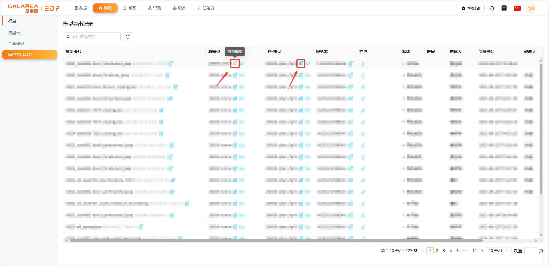Click folder icon next to first row source model
Viewport: 549px width, 266px height.
[242, 63]
